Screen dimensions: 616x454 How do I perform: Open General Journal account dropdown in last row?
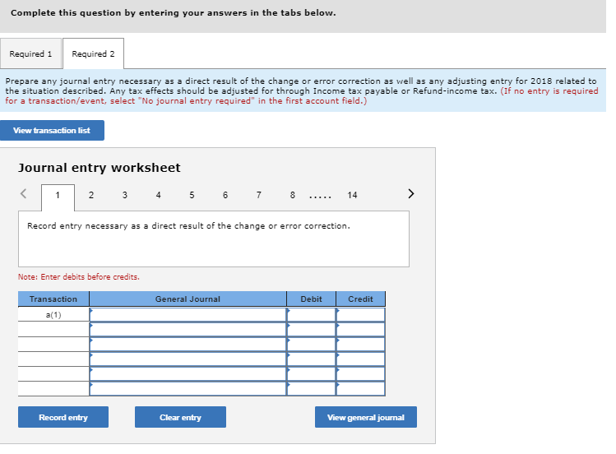point(188,388)
